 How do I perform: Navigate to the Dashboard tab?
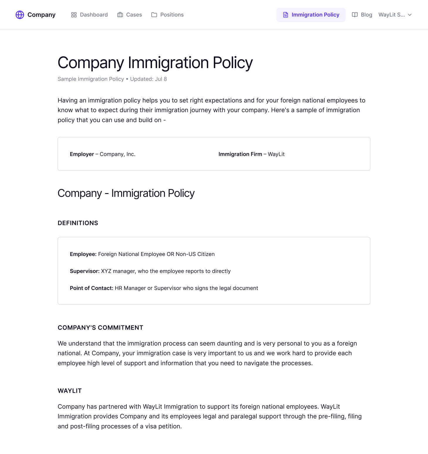point(93,15)
